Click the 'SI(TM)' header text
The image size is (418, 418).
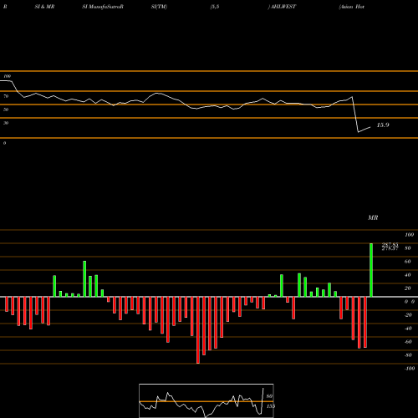click(159, 7)
